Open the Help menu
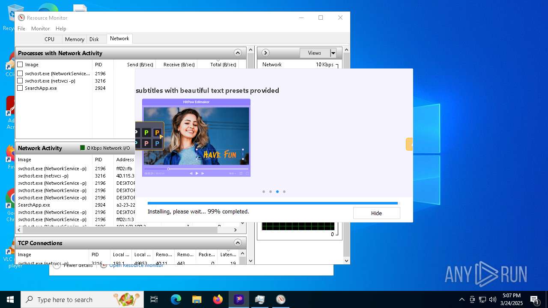Image resolution: width=548 pixels, height=308 pixels. (x=61, y=28)
